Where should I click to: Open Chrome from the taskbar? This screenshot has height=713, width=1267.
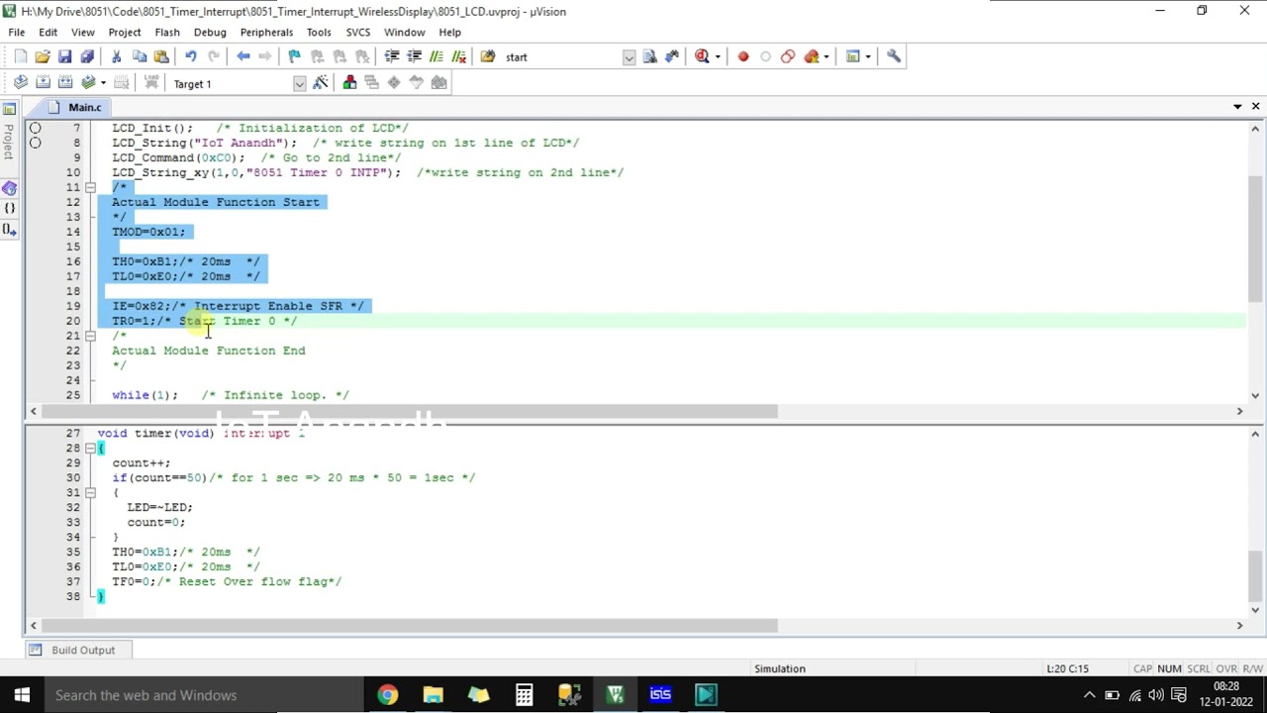point(387,695)
